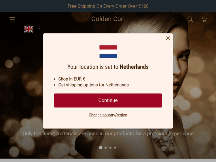Go to the Golden Curl logo homepage
The width and height of the screenshot is (216, 162).
point(108,19)
